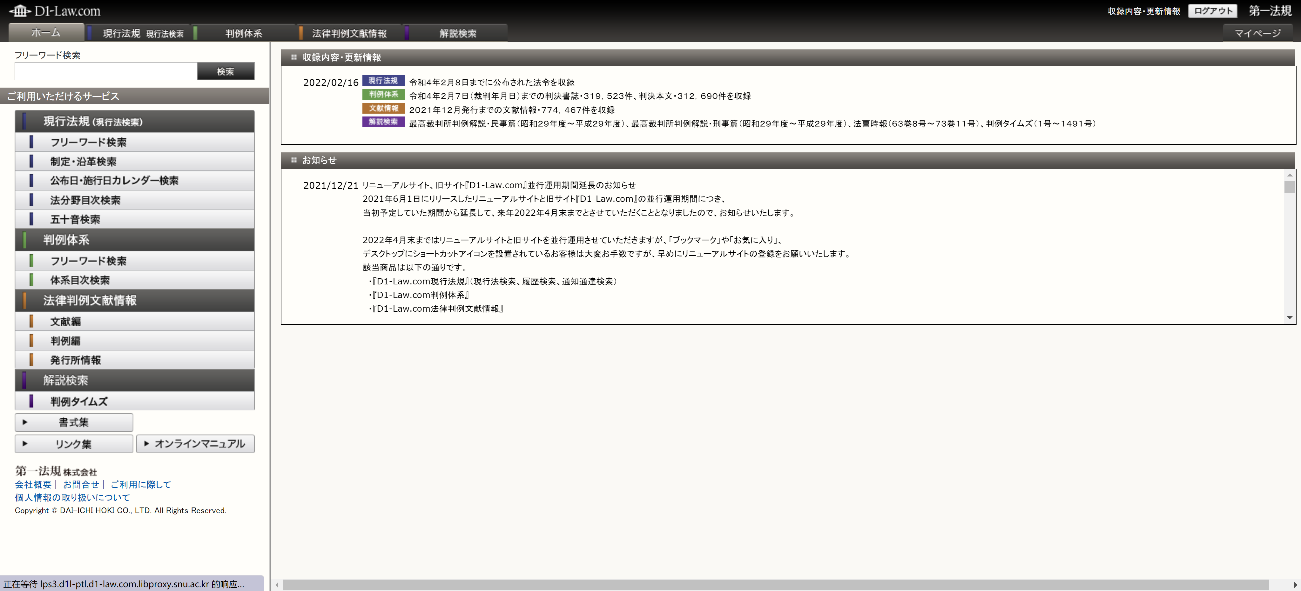Open 判例タイムズ menu item

[x=134, y=401]
